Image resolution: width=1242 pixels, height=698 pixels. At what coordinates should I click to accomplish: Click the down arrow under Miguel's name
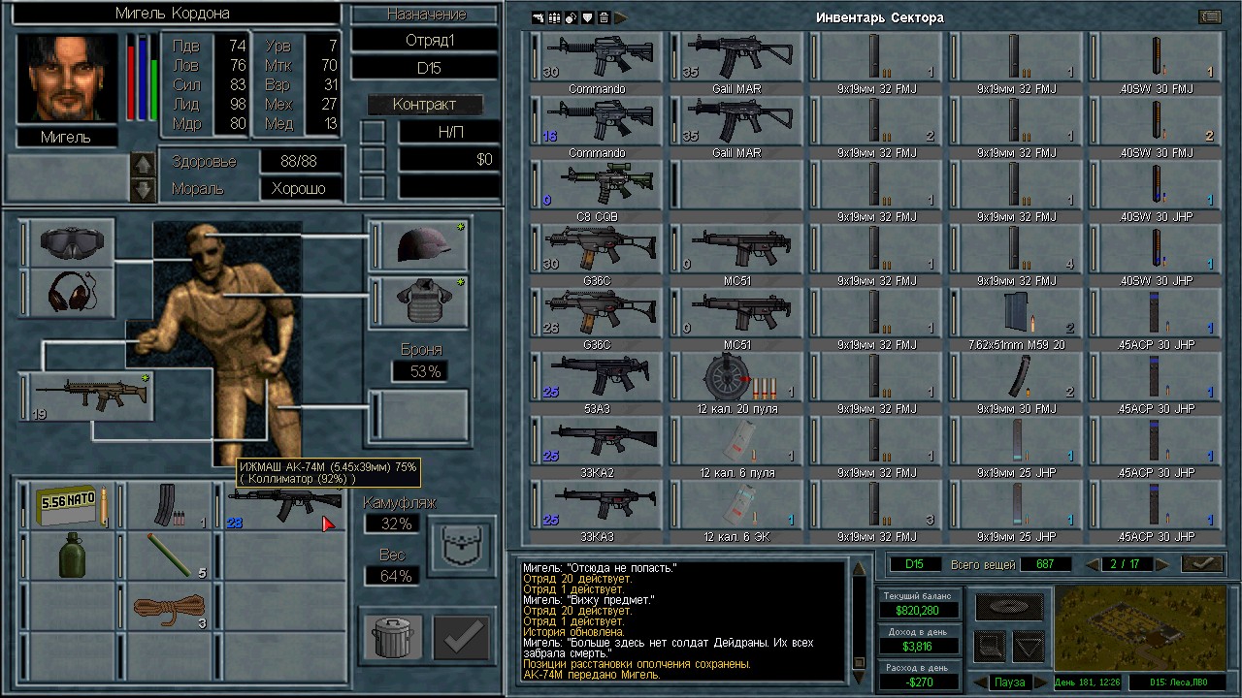143,190
